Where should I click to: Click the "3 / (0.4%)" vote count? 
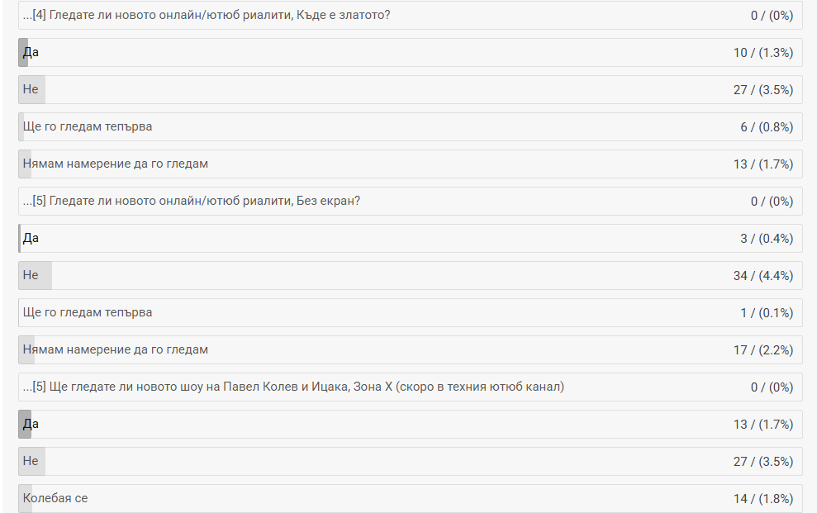tap(766, 239)
